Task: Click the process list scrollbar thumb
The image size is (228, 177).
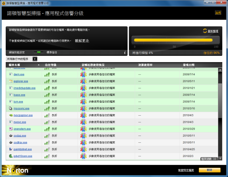Action: click(x=220, y=101)
